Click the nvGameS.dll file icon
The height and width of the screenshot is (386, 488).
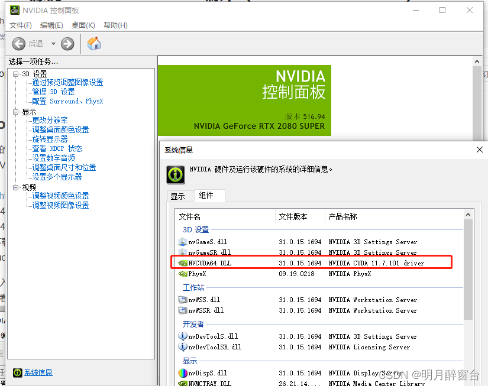click(x=182, y=242)
